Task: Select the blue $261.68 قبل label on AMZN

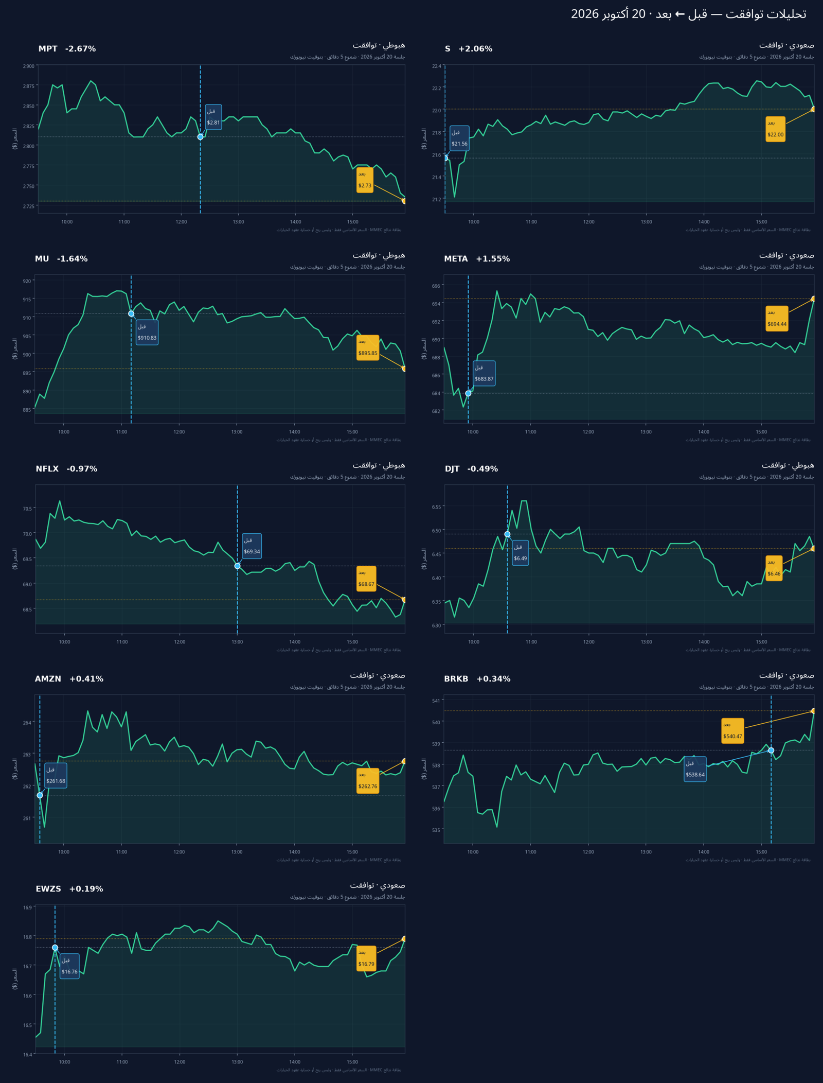Action: 56,776
